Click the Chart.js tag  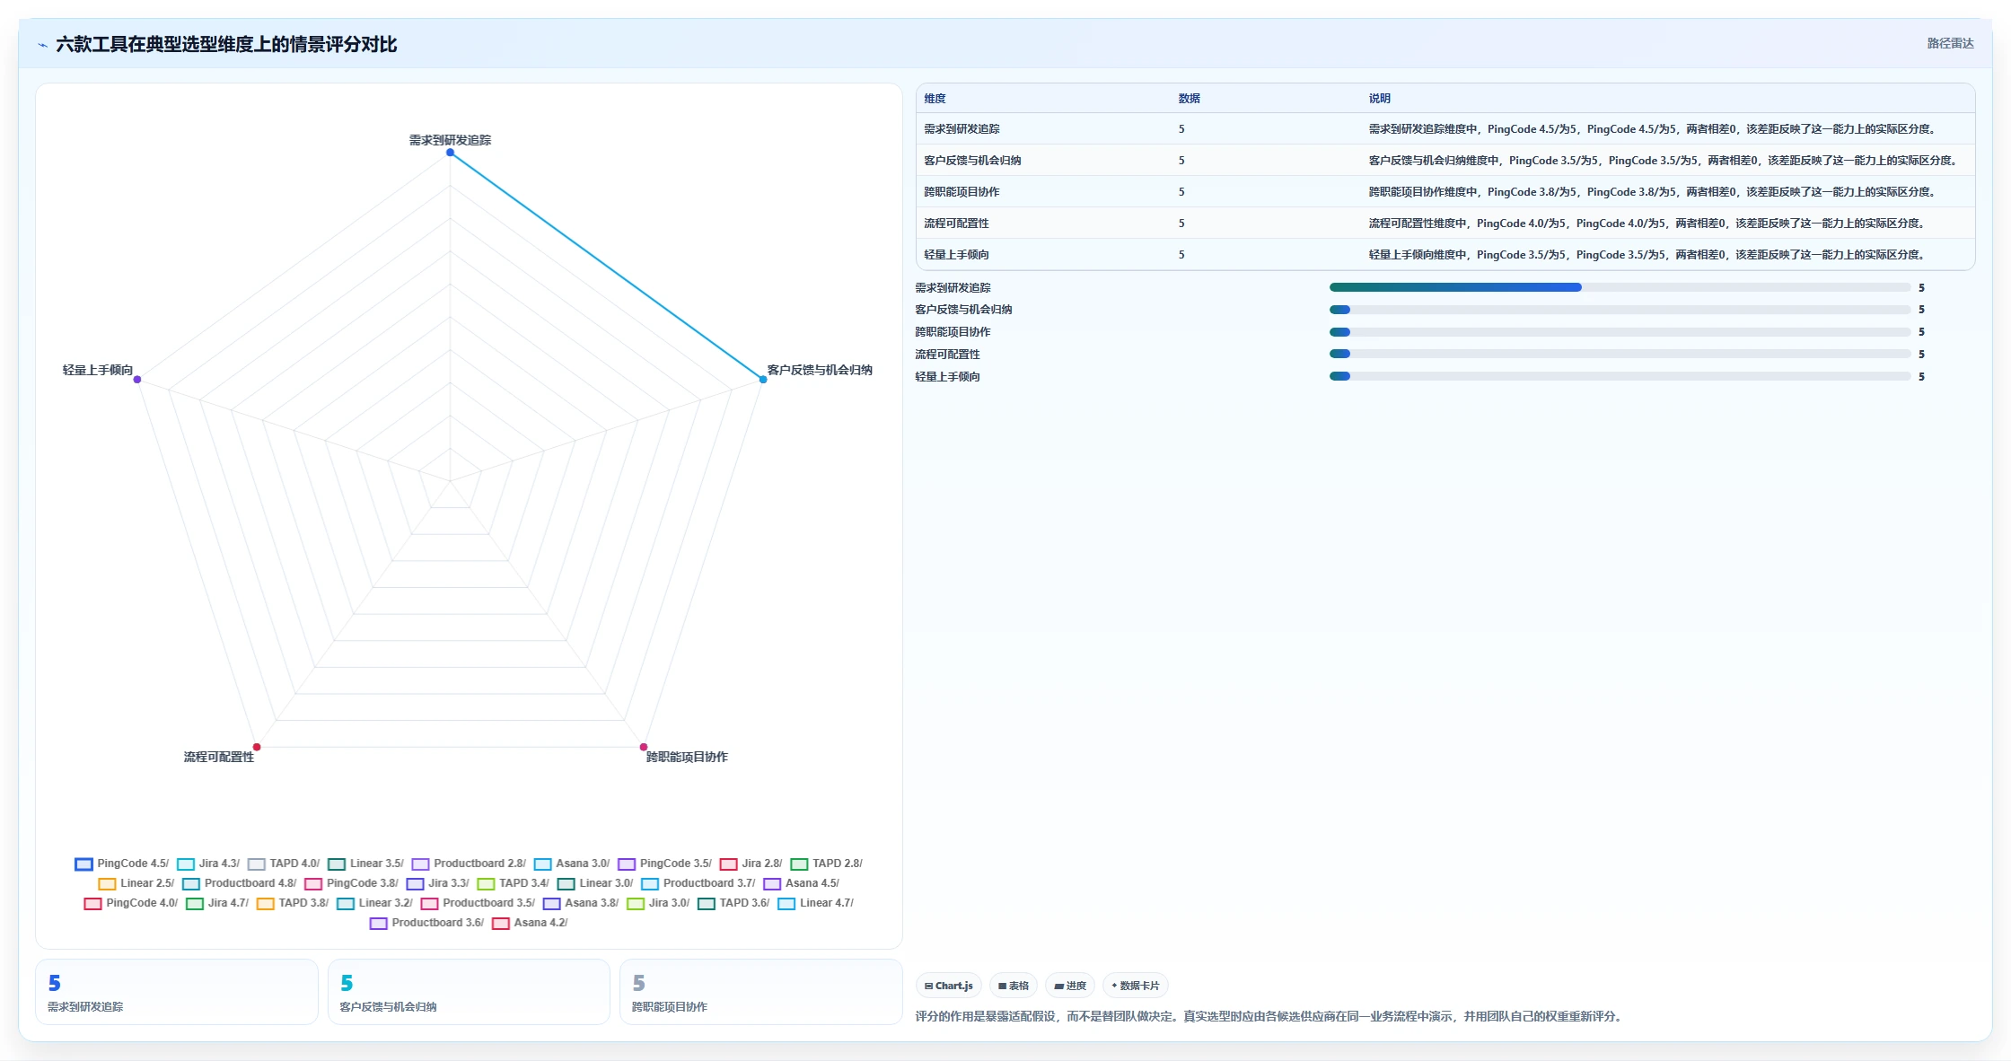[949, 986]
